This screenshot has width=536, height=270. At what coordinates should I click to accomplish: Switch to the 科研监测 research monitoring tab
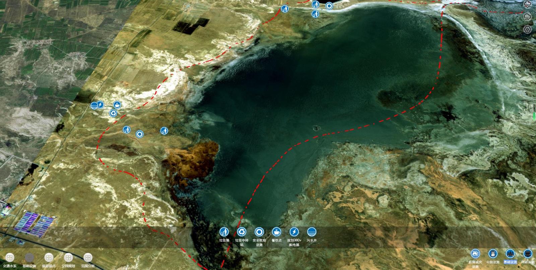pos(528,254)
